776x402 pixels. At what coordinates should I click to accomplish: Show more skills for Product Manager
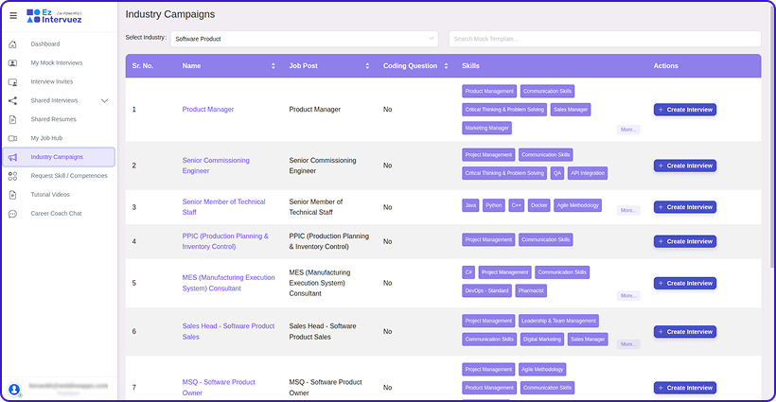628,130
